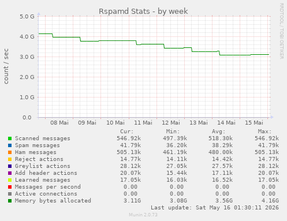Viewport: 287px width, 221px height.
Task: Click the Messages per second red swatch
Action: (x=10, y=187)
